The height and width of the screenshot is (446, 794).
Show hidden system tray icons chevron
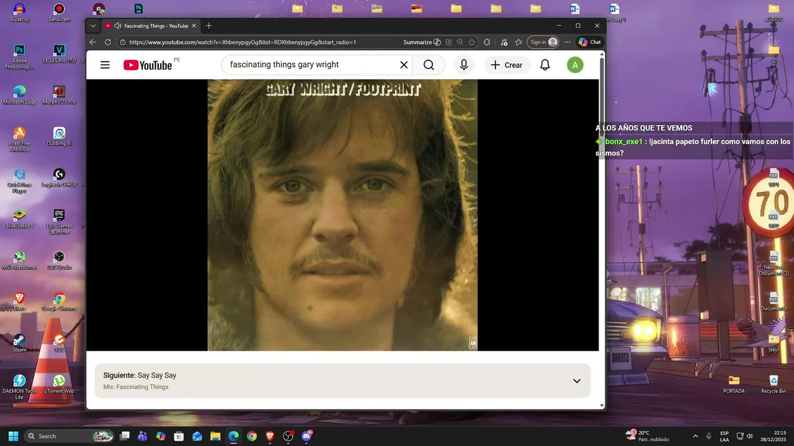click(x=695, y=436)
